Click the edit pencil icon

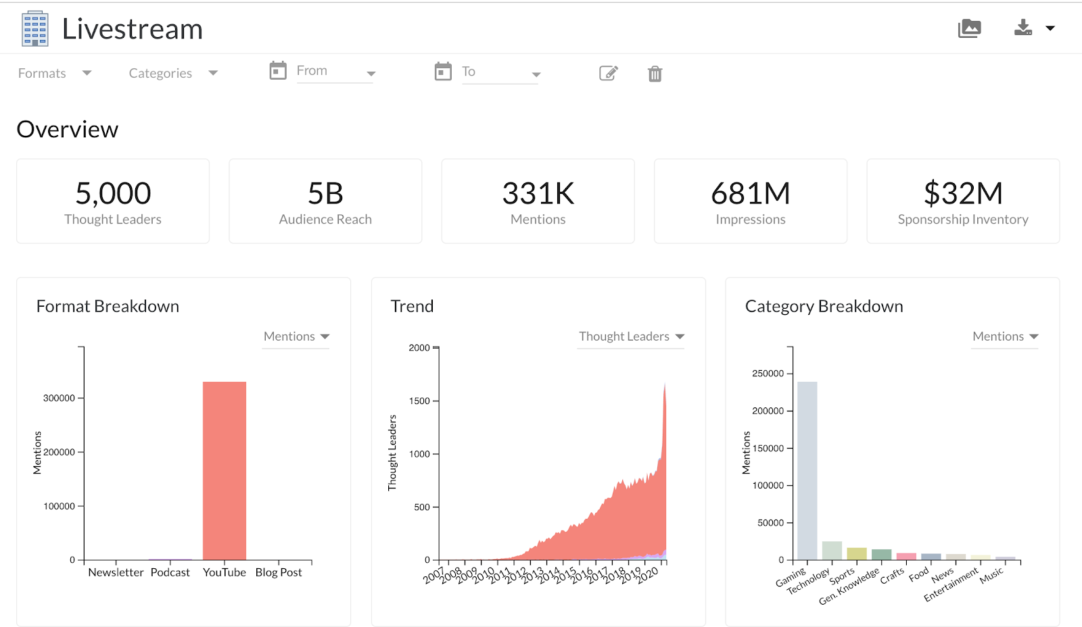point(609,73)
